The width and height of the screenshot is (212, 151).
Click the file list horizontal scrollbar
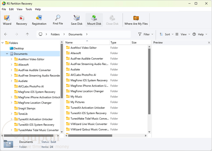point(90,135)
